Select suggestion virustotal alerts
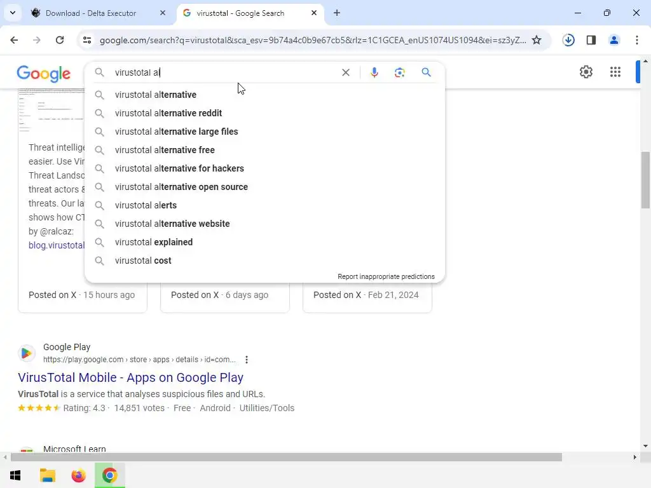This screenshot has width=651, height=488. [x=264, y=205]
